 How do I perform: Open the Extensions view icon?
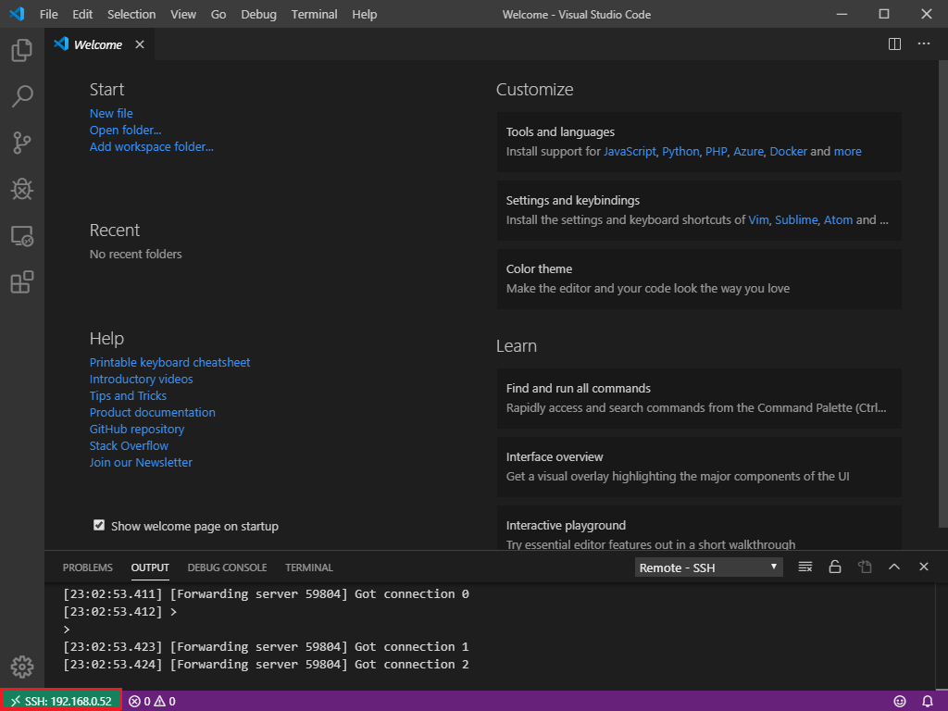coord(22,281)
